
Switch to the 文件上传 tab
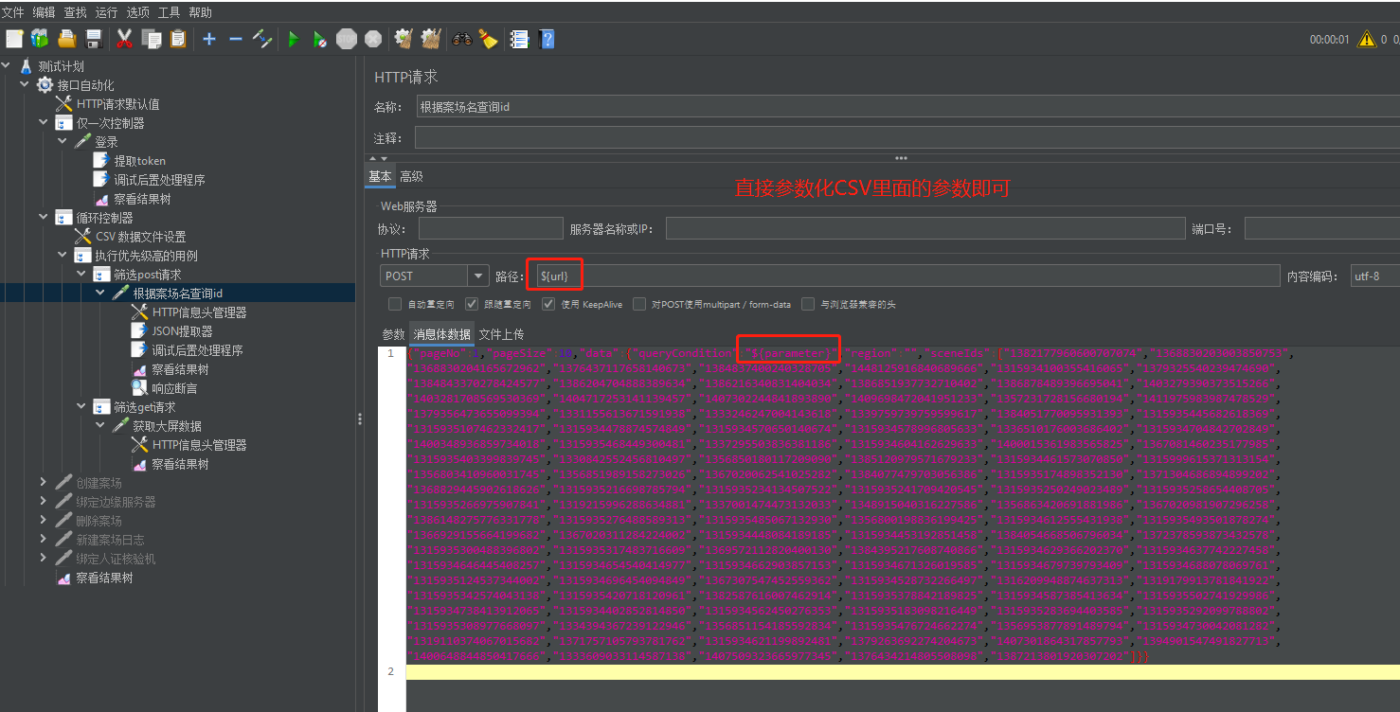point(501,334)
